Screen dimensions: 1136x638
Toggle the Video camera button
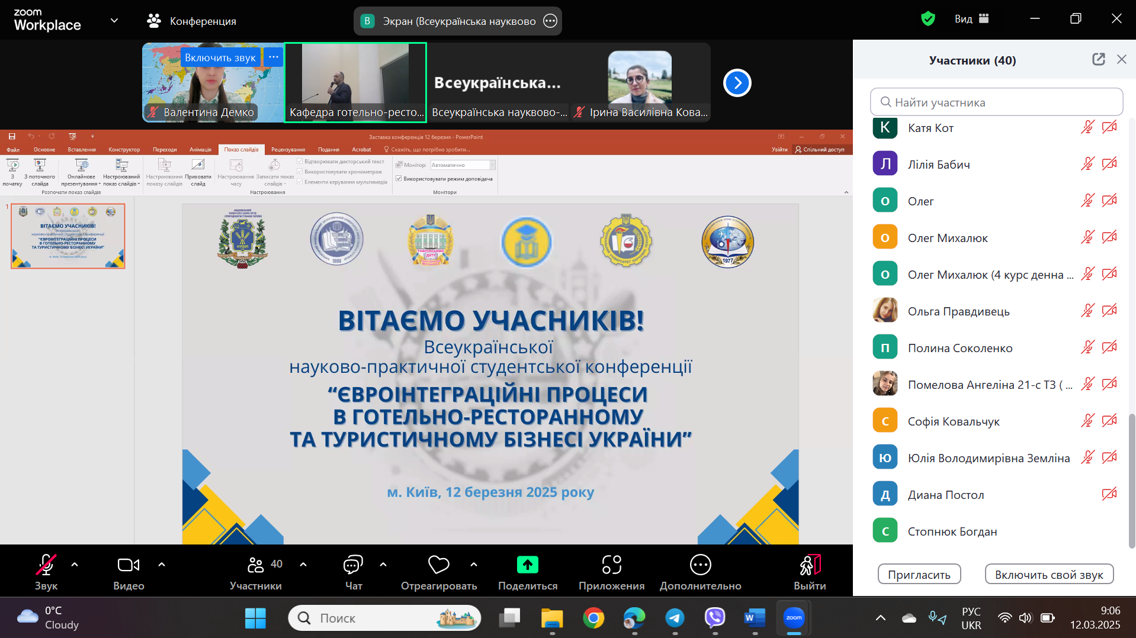[129, 565]
